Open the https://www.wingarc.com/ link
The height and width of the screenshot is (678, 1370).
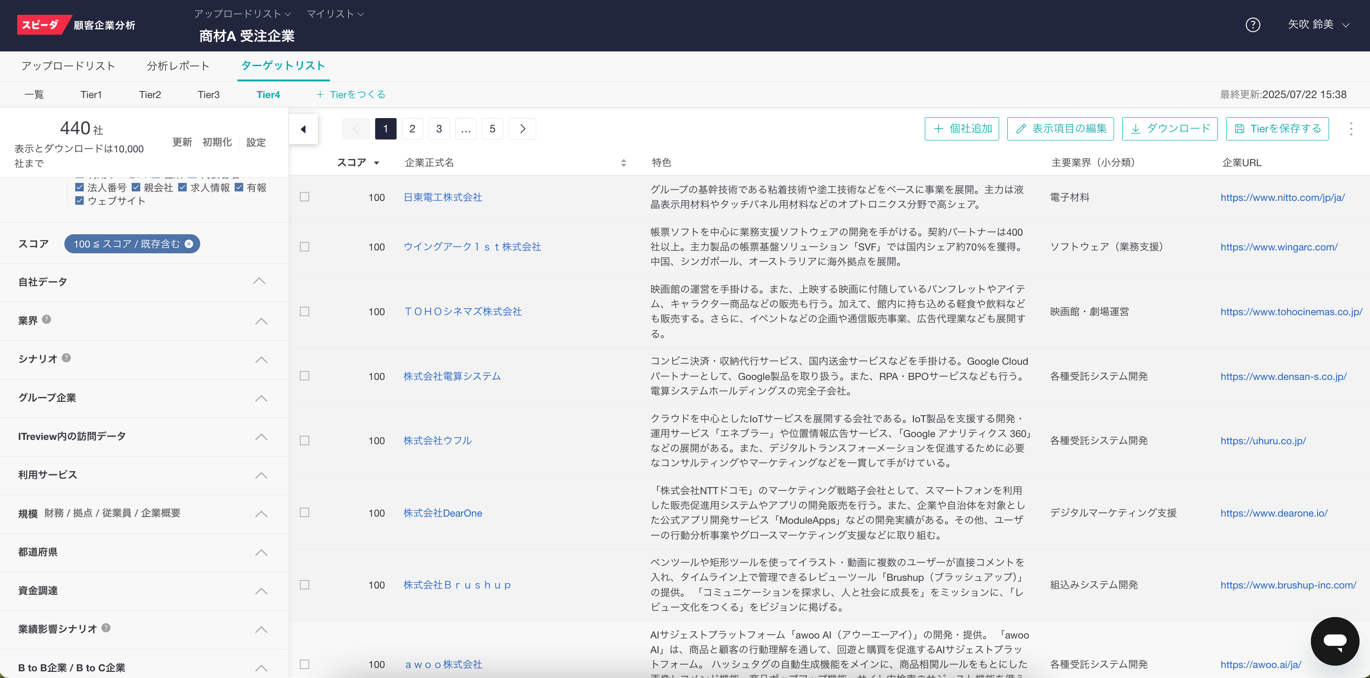pos(1278,247)
